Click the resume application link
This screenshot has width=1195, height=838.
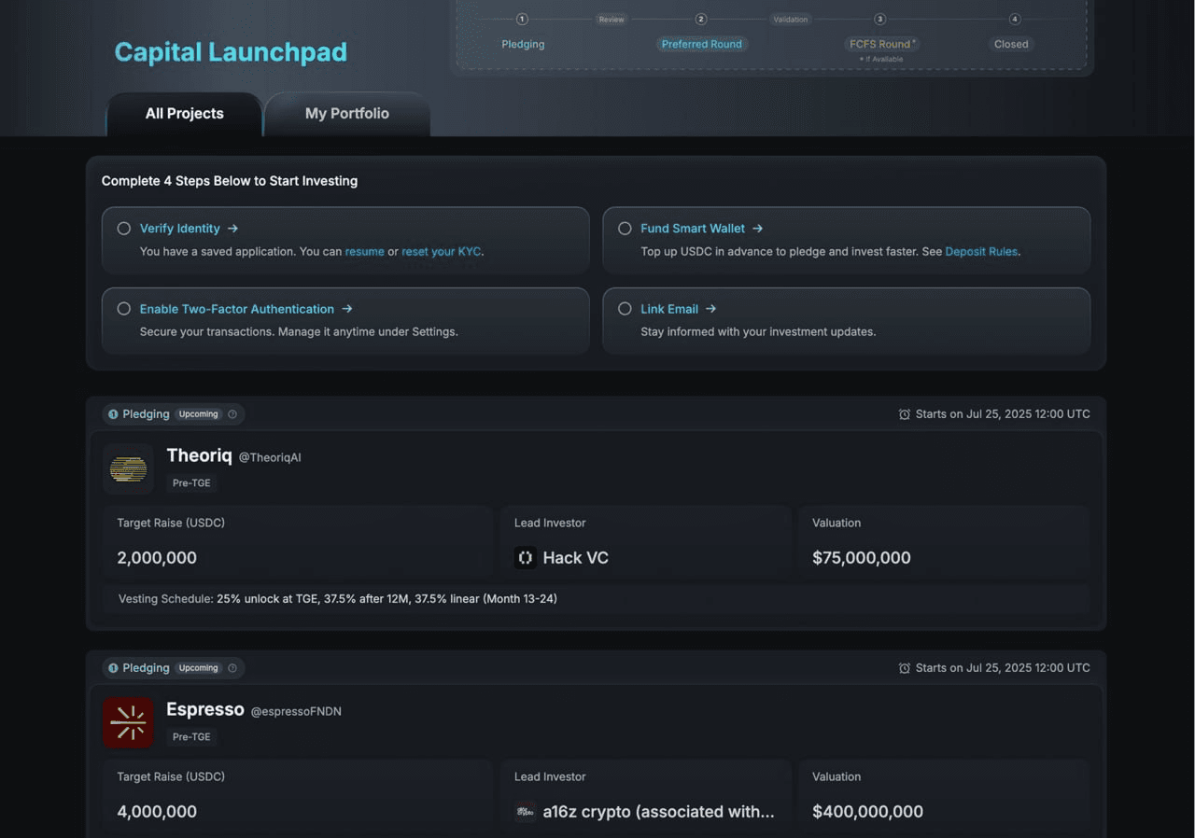[x=365, y=252]
